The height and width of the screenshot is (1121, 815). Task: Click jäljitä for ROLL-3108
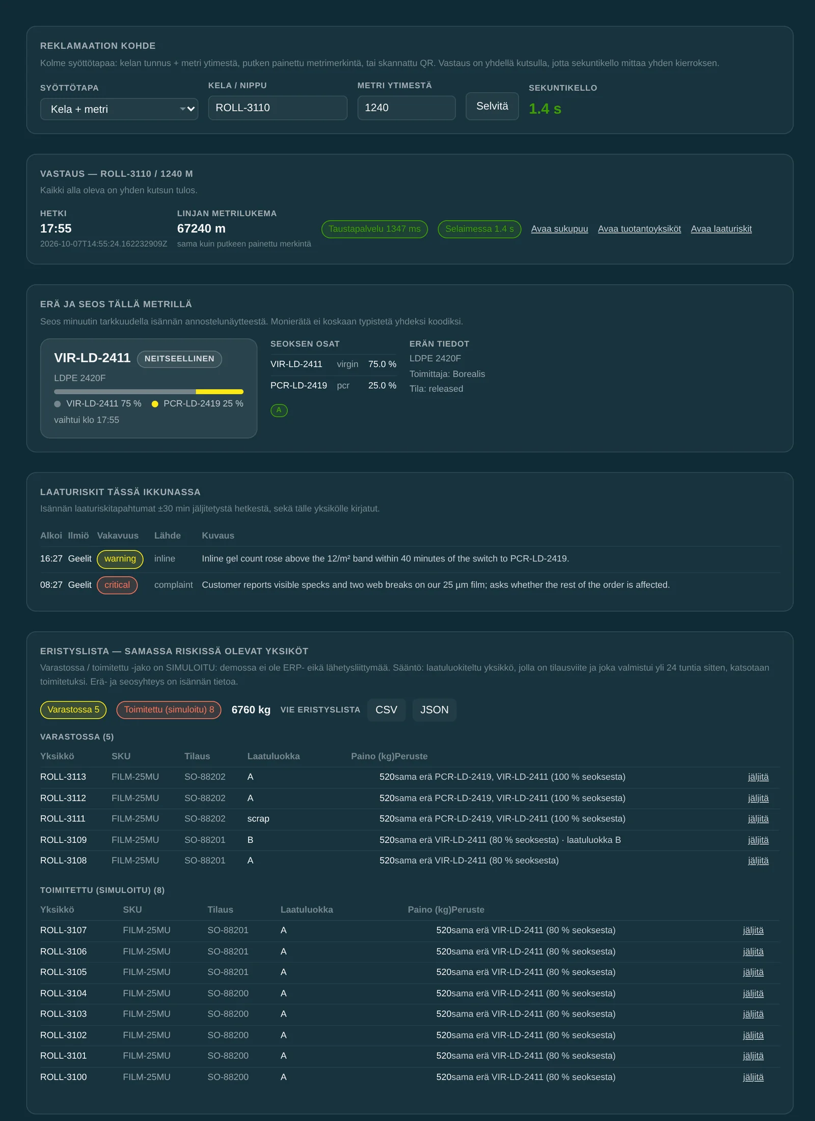[x=758, y=861]
